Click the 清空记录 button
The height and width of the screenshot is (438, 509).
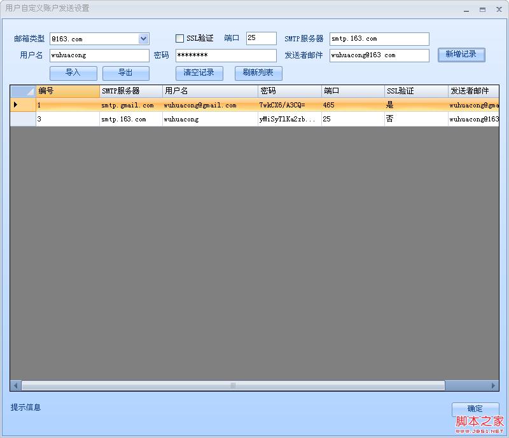pos(199,73)
